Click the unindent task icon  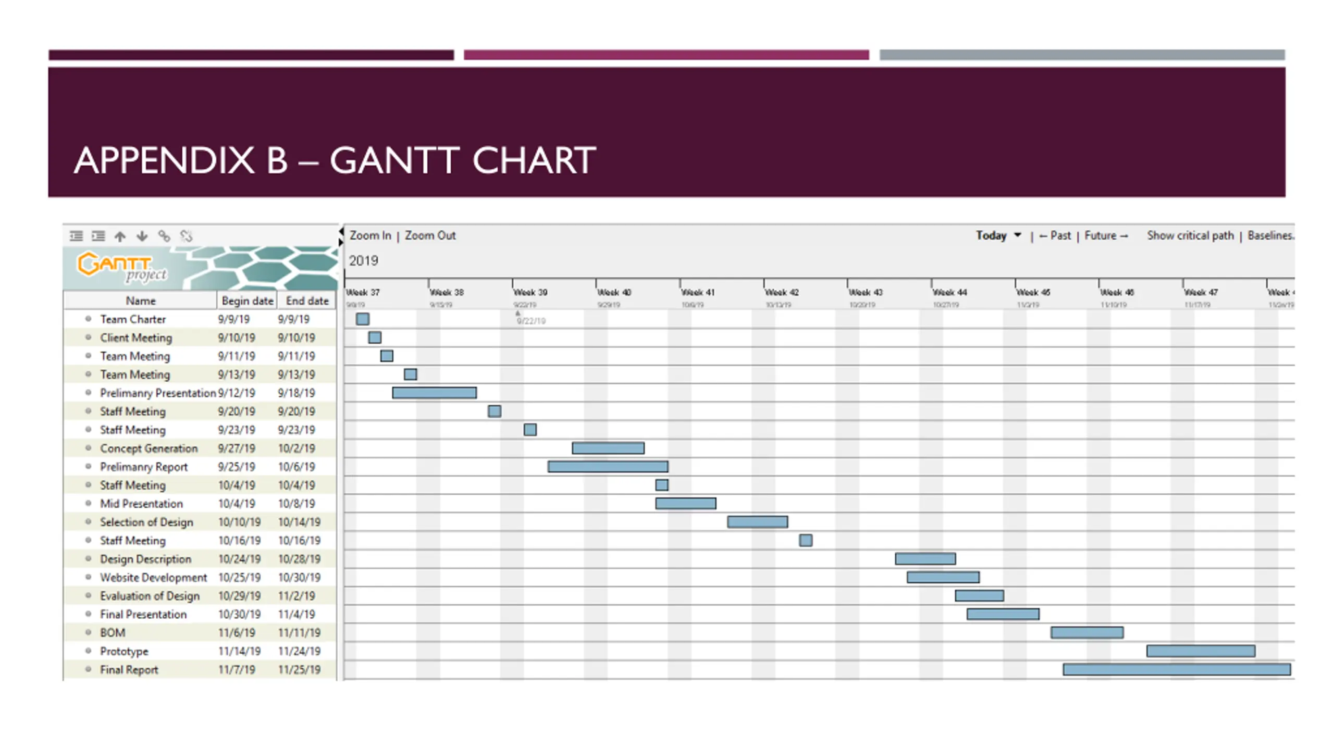click(76, 236)
